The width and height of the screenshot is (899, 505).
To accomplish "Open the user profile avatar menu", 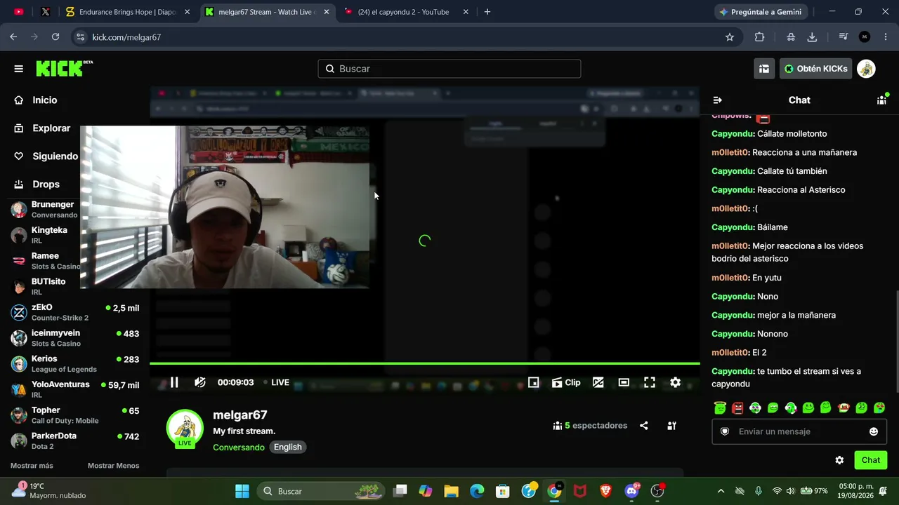I will point(866,69).
